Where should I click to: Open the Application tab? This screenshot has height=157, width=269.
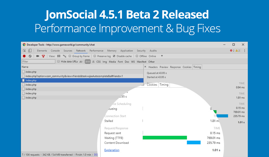(x=127, y=51)
